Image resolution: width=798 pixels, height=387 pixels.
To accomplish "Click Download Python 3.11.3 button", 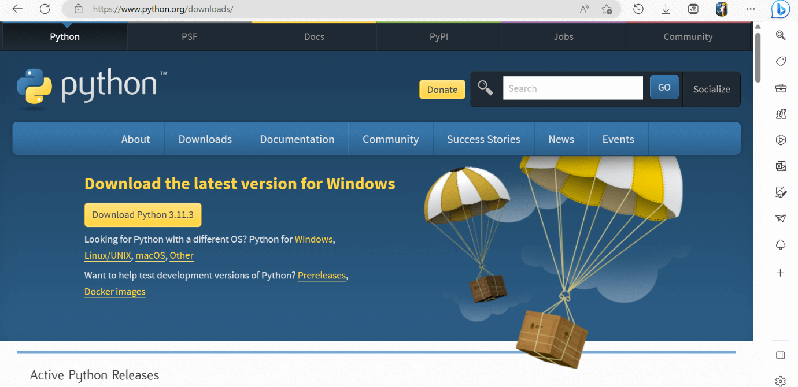I will (x=143, y=215).
